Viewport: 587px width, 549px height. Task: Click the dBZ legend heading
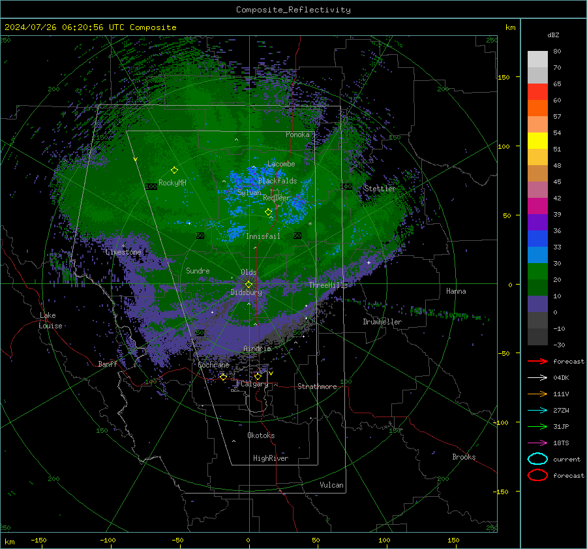pyautogui.click(x=553, y=35)
